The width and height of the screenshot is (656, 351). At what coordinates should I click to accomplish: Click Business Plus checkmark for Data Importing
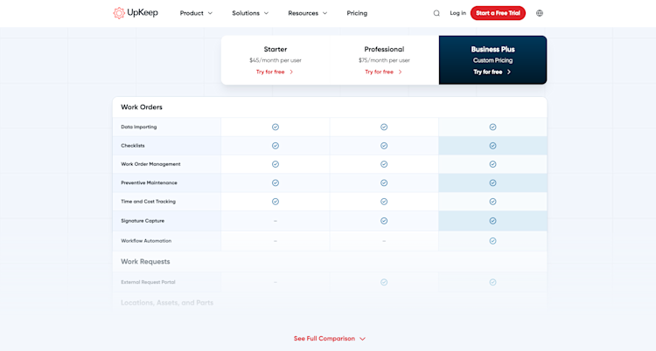(492, 127)
